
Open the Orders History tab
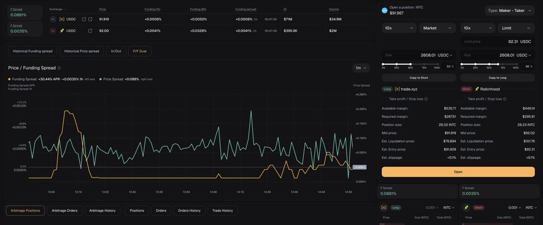click(x=189, y=211)
